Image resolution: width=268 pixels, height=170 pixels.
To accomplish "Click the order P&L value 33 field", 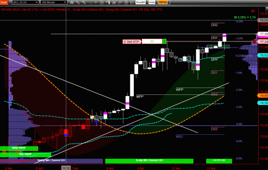I will click(152, 41).
